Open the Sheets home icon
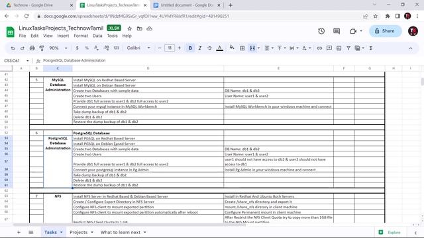 11,32
